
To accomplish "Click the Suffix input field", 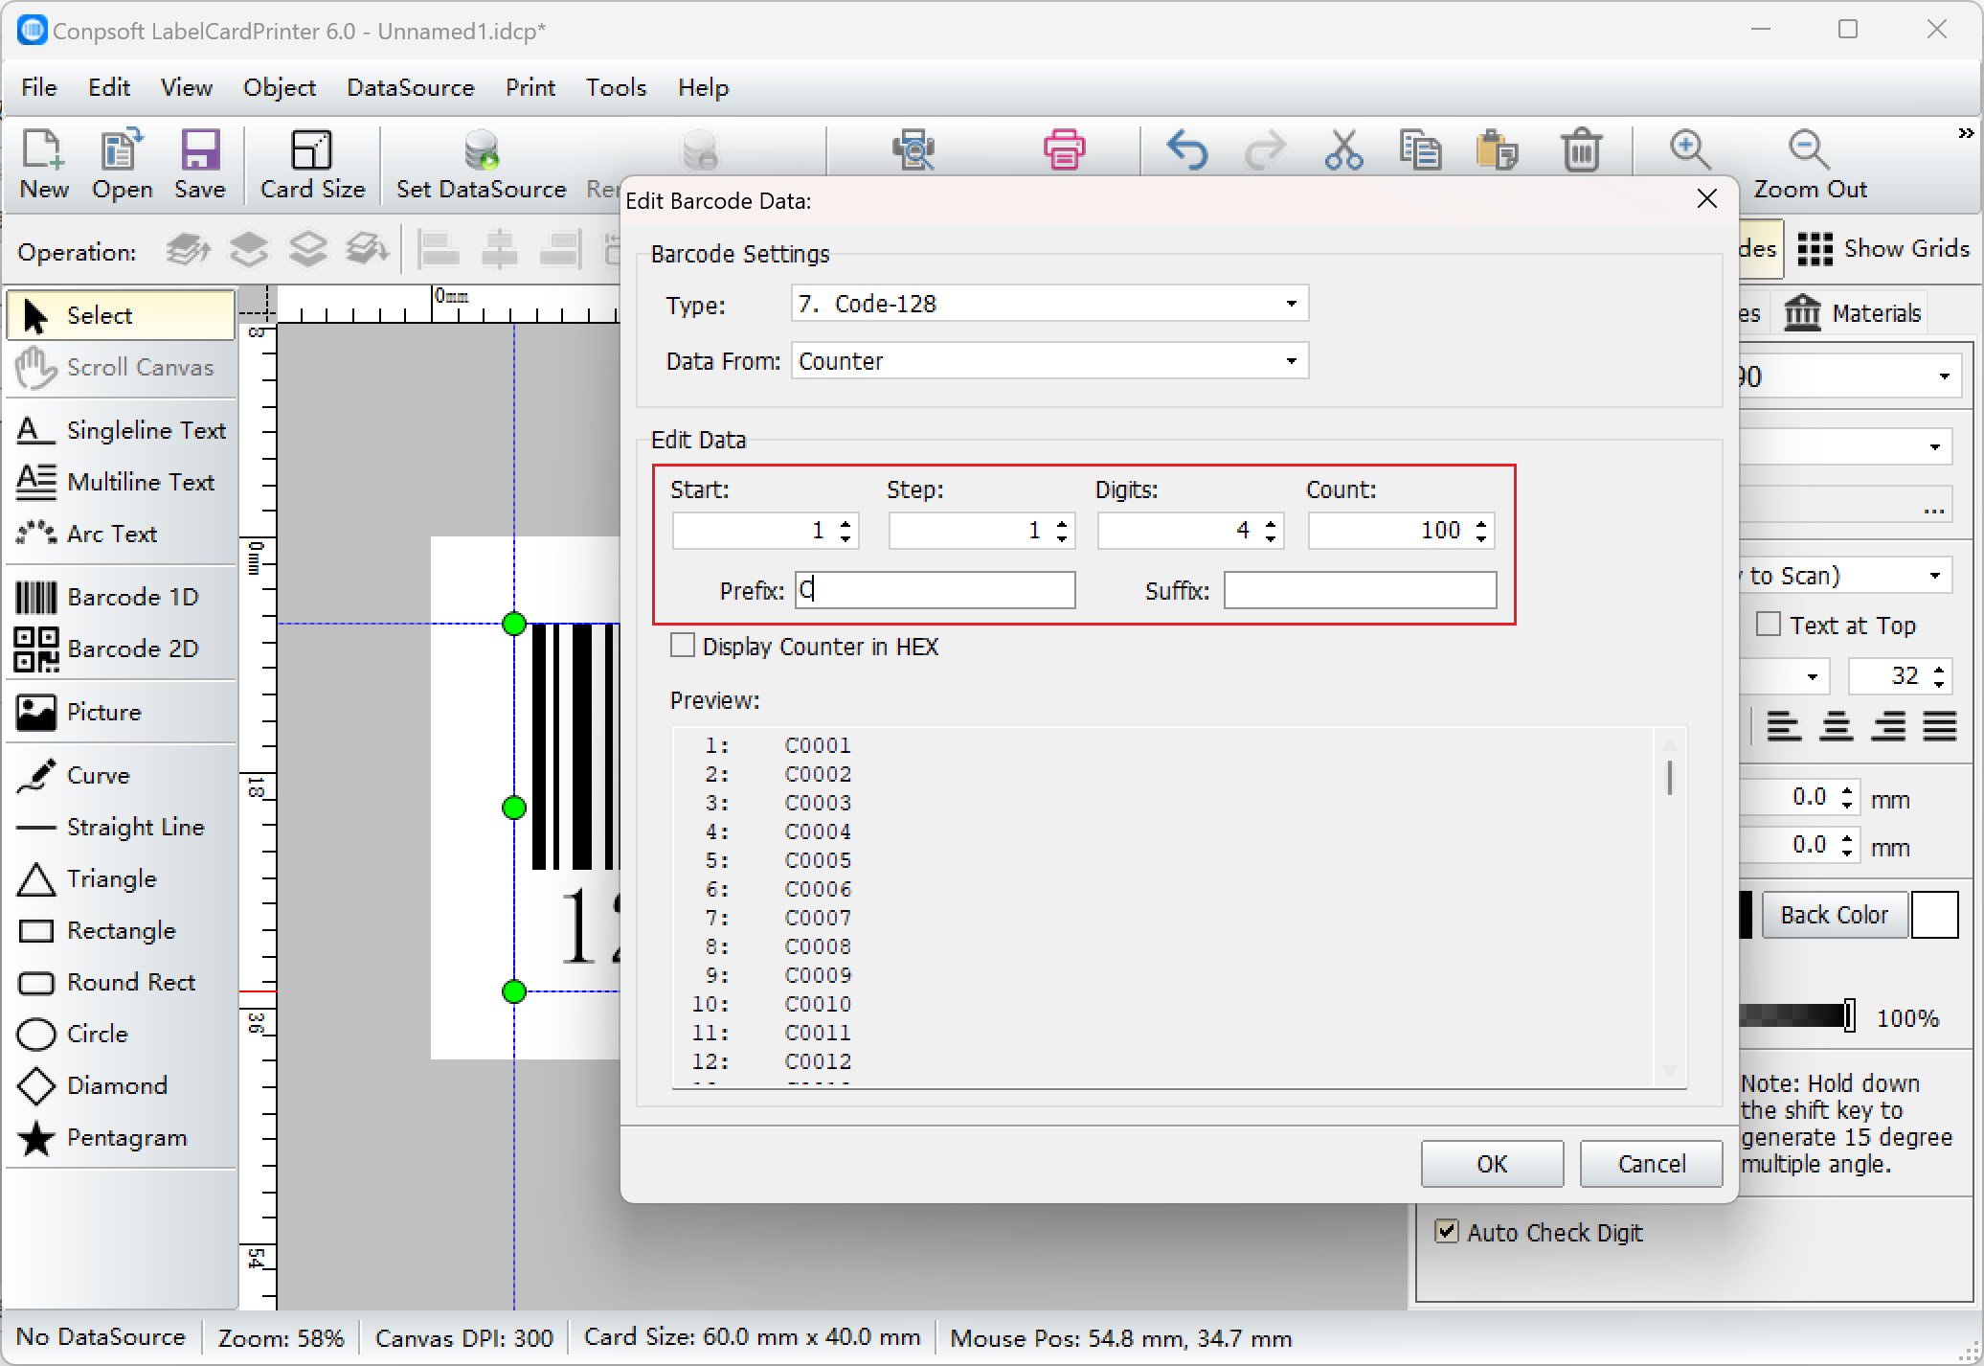I will coord(1360,590).
